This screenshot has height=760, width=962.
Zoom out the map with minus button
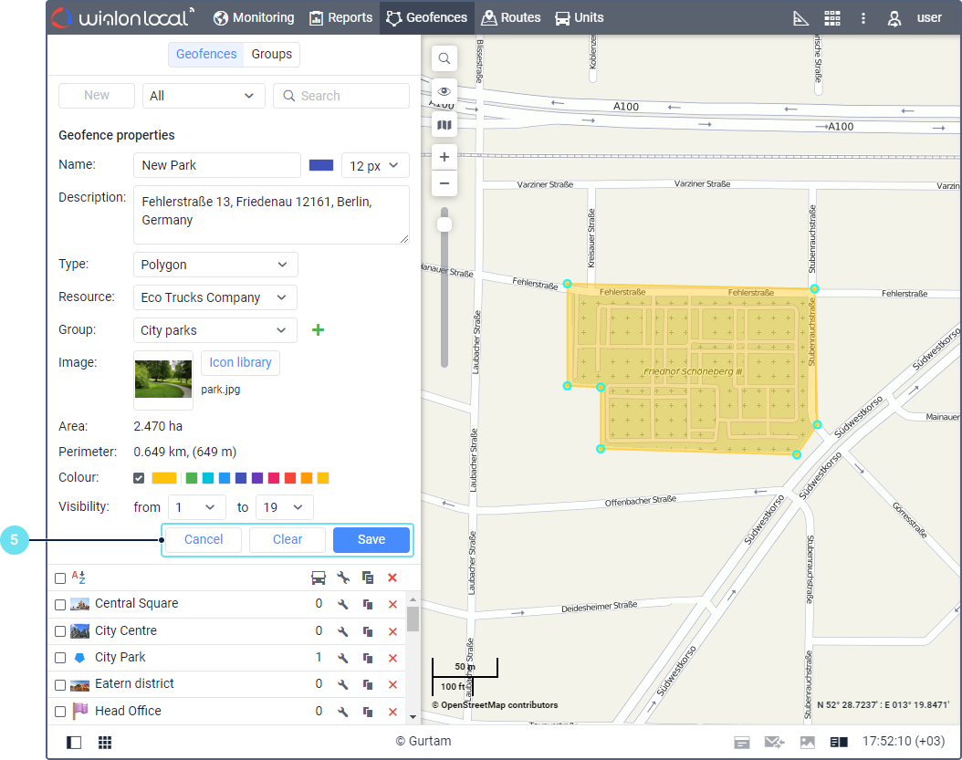444,183
